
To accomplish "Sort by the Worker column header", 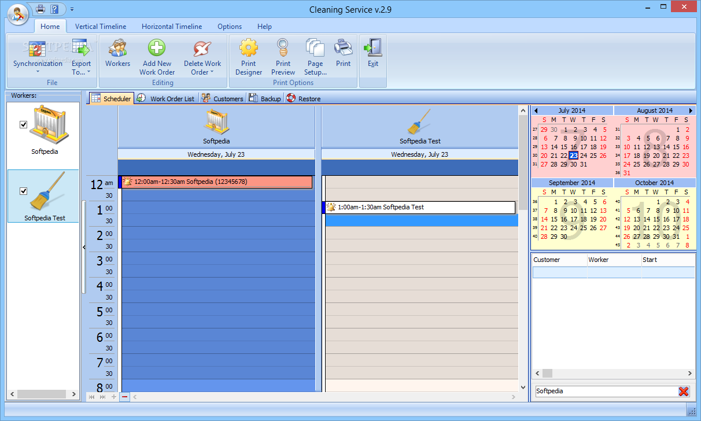I will click(x=614, y=260).
